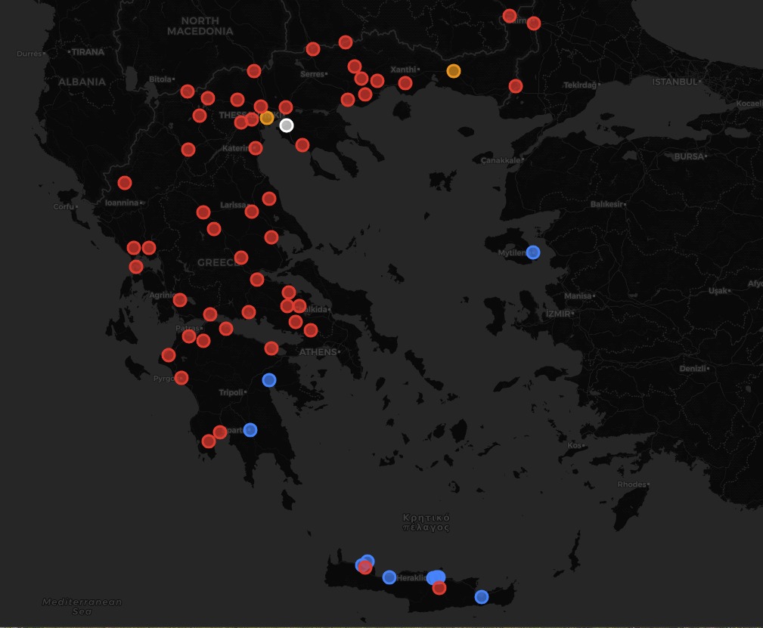Select the blue marker at Mytilene
The width and height of the screenshot is (763, 628).
[x=533, y=252]
